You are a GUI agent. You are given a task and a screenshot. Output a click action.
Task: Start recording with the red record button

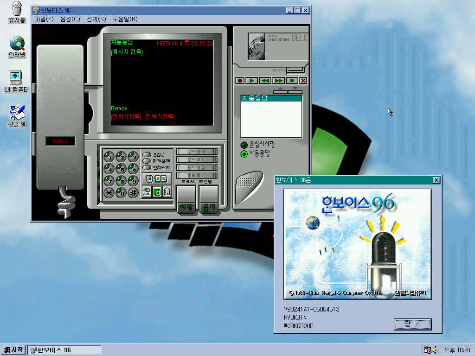240,81
